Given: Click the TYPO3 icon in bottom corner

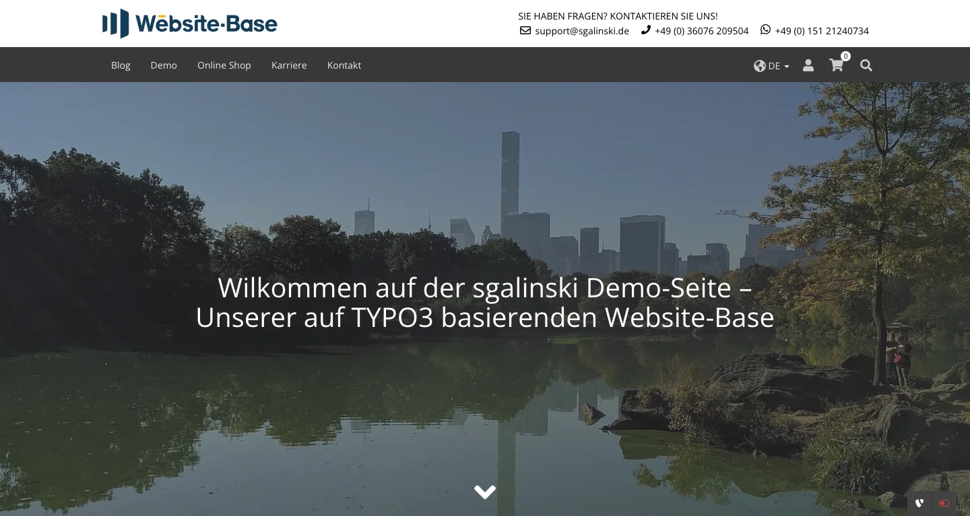Looking at the screenshot, I should pyautogui.click(x=919, y=503).
